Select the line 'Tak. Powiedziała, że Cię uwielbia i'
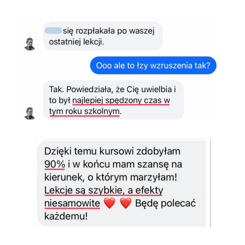 tap(113, 90)
